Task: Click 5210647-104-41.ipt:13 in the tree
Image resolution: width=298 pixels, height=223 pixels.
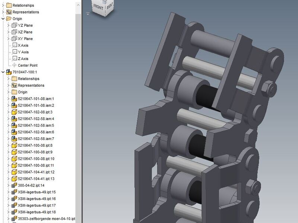Action: [36, 179]
